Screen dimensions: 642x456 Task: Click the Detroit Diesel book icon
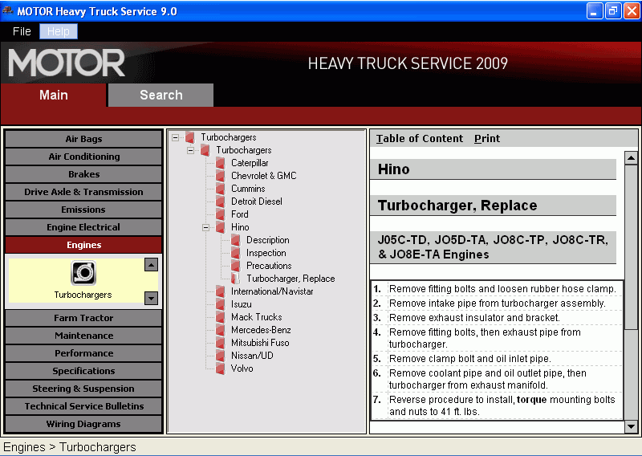221,202
